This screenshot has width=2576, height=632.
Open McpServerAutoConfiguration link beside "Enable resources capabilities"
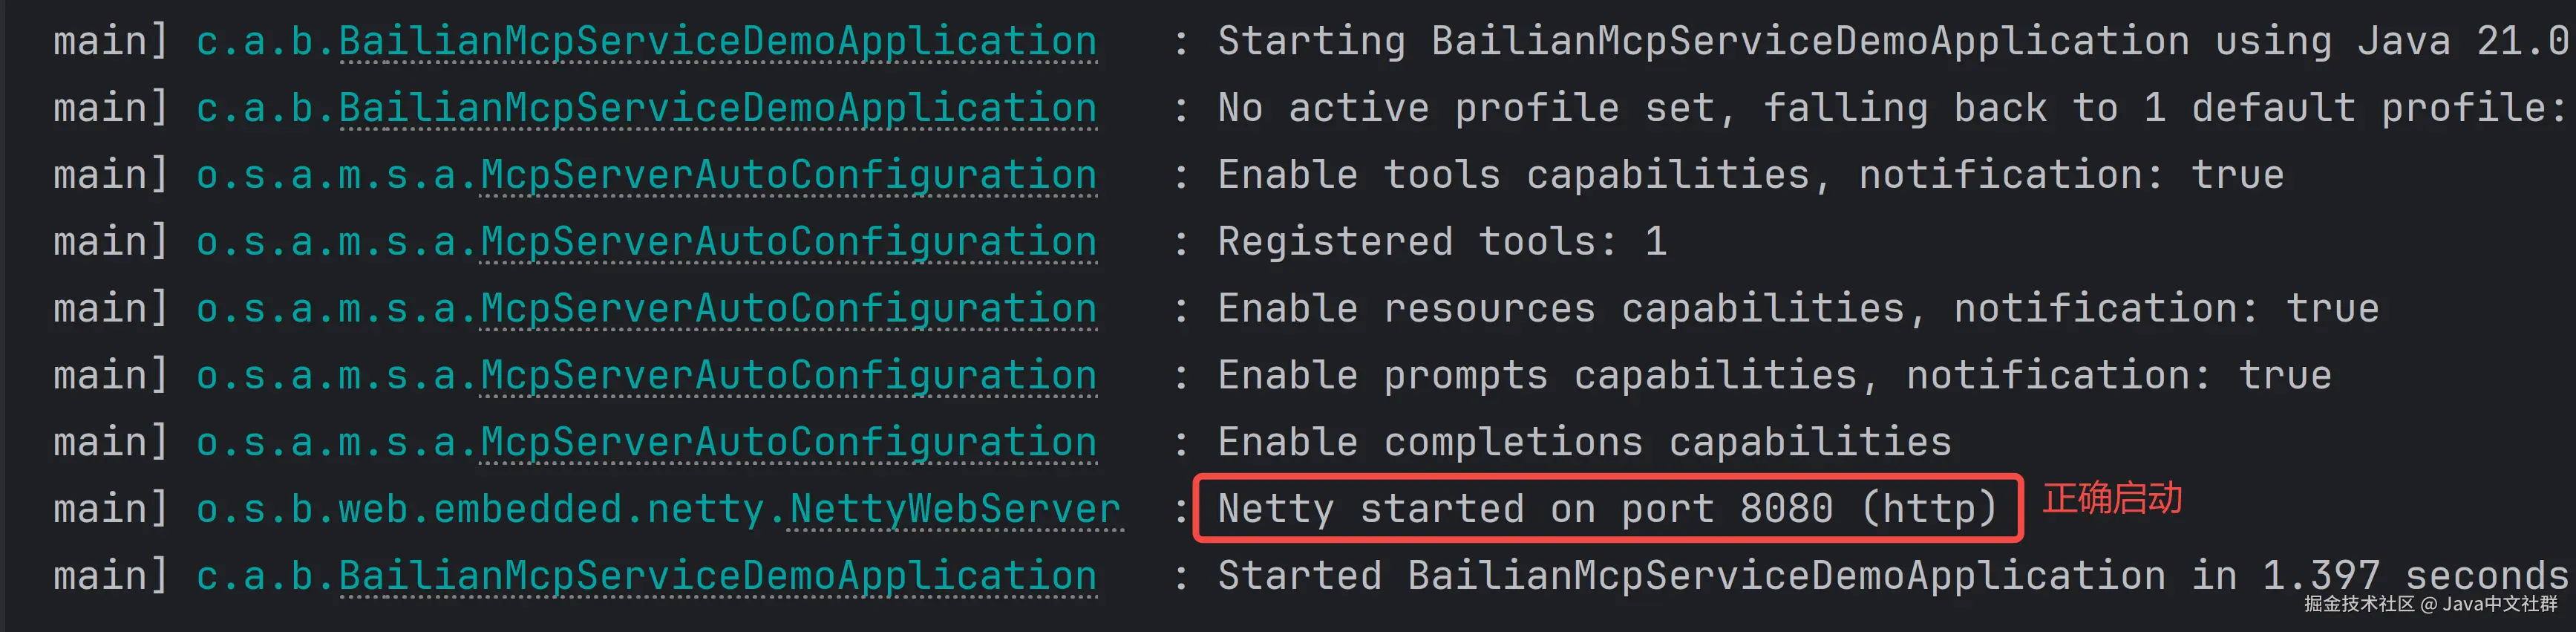(788, 310)
